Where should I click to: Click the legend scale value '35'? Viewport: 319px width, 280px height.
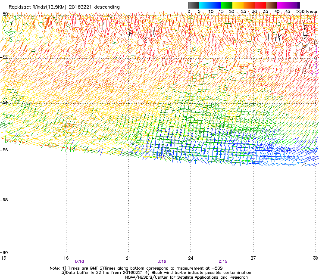(266, 12)
